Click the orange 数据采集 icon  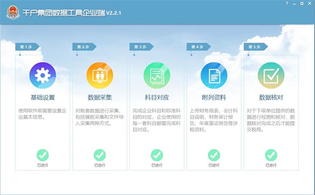pyautogui.click(x=100, y=75)
